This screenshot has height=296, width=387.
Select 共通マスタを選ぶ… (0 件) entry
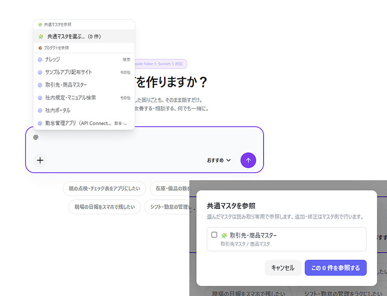coord(84,37)
